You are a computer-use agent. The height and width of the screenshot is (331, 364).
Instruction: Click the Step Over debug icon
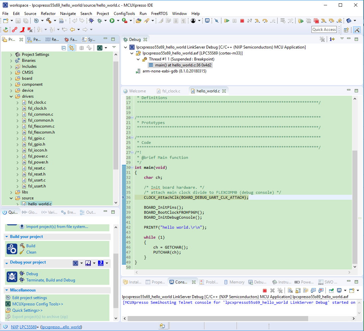[265, 21]
